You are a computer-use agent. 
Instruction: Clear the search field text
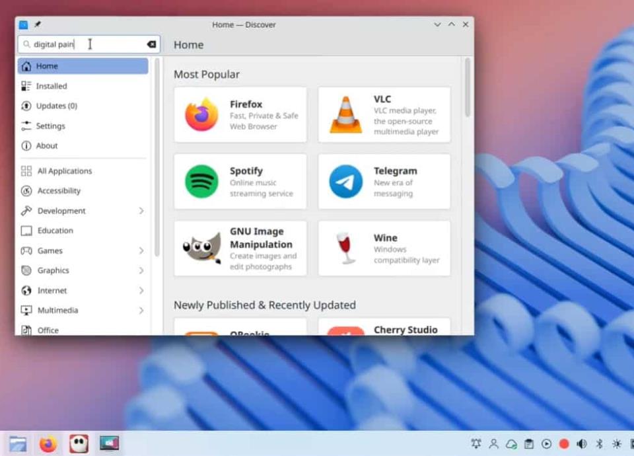tap(152, 44)
